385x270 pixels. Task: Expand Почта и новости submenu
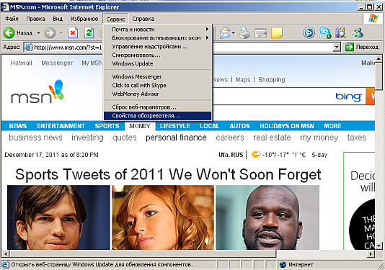pos(157,30)
